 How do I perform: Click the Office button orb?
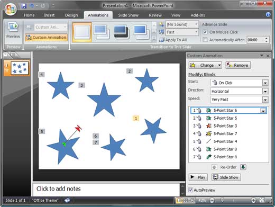[x=11, y=9]
